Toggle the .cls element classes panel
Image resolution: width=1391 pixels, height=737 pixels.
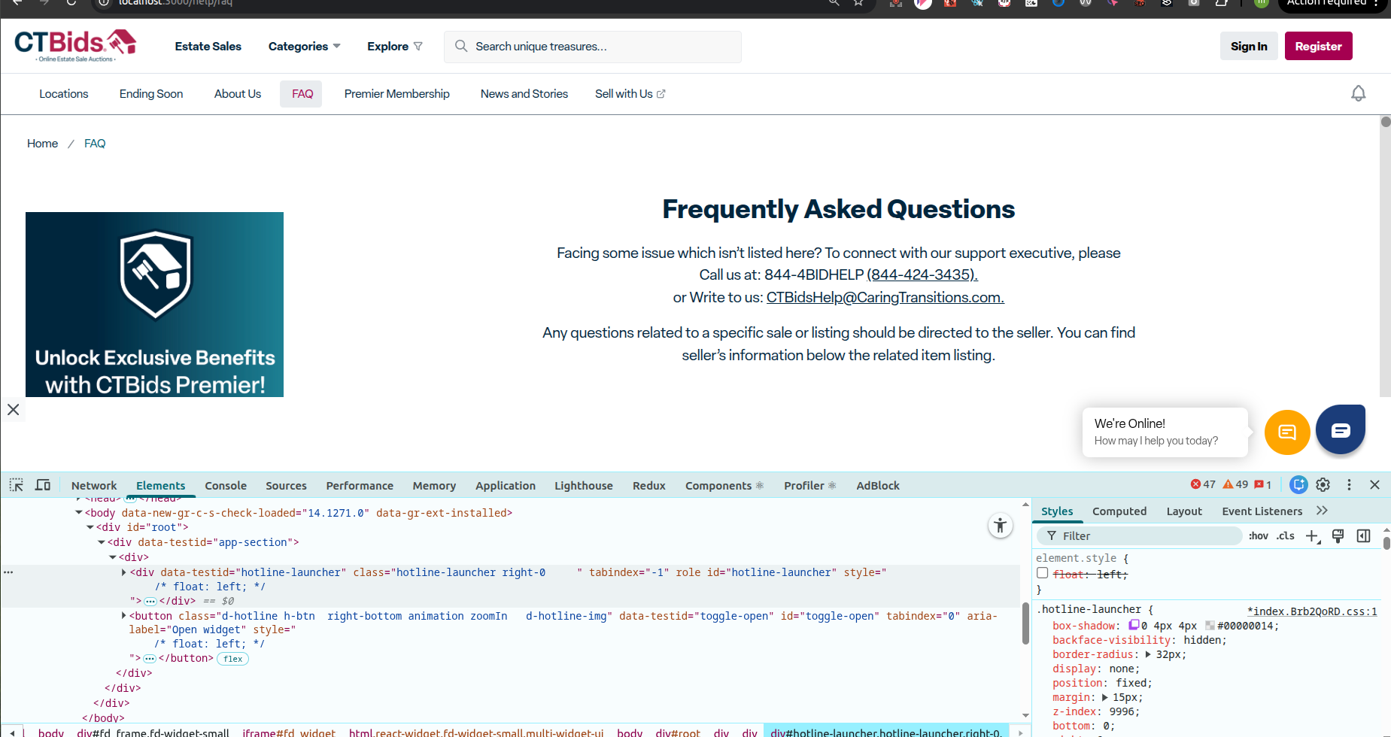point(1286,536)
